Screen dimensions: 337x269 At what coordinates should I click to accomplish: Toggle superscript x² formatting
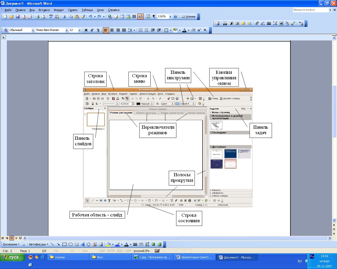click(199, 30)
